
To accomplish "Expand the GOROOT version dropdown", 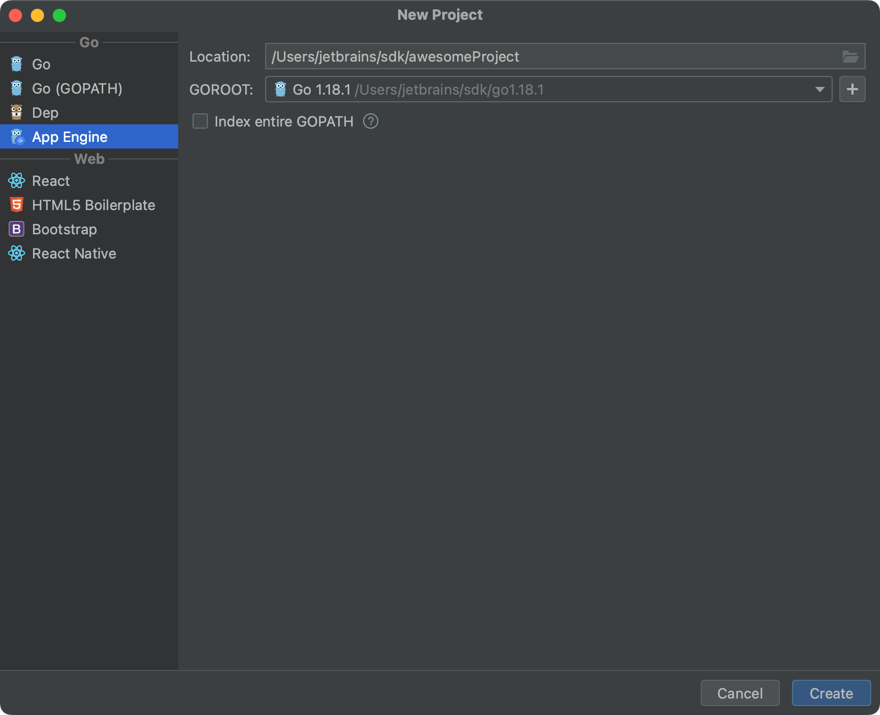I will tap(820, 89).
